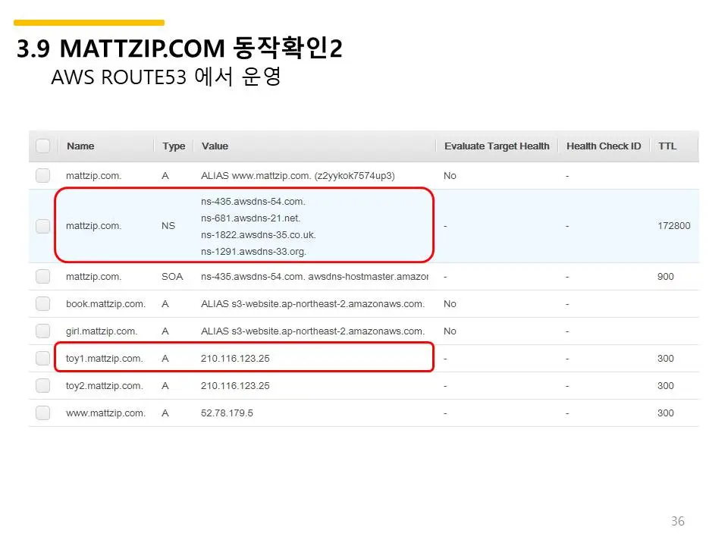
Task: Click No in the book.mattzip.com row
Action: pos(450,303)
